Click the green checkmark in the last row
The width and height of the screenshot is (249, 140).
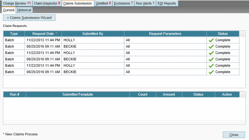(x=211, y=72)
